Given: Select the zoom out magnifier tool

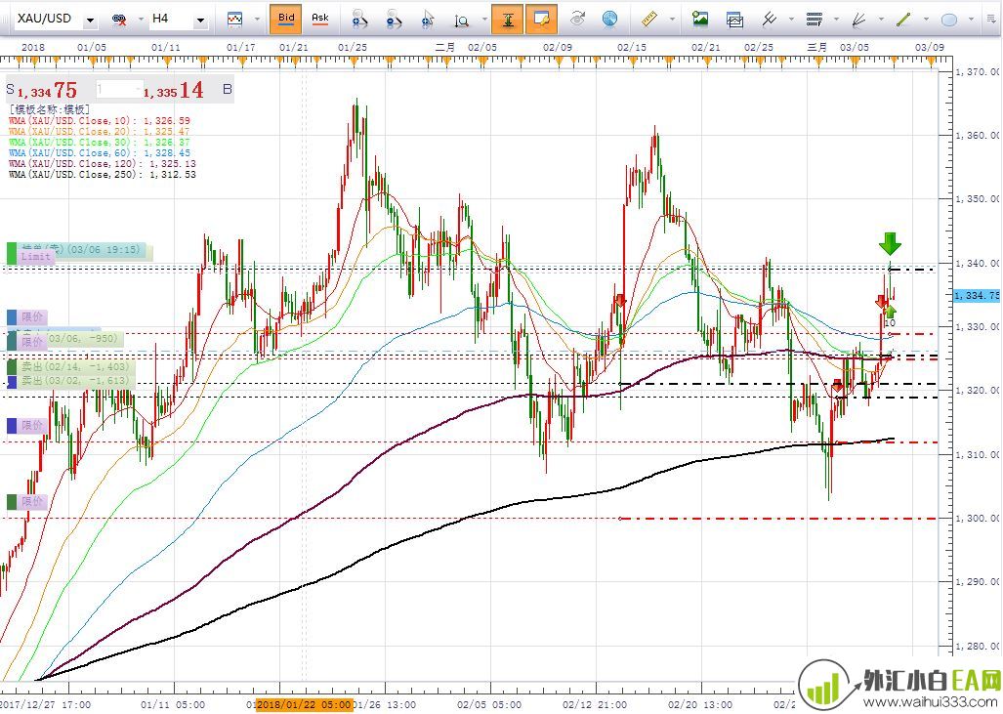Looking at the screenshot, I should (x=394, y=20).
